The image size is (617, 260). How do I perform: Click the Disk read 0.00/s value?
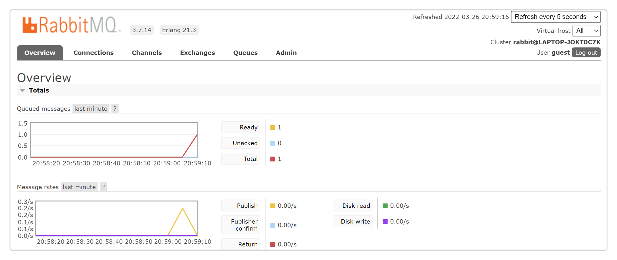click(x=400, y=206)
